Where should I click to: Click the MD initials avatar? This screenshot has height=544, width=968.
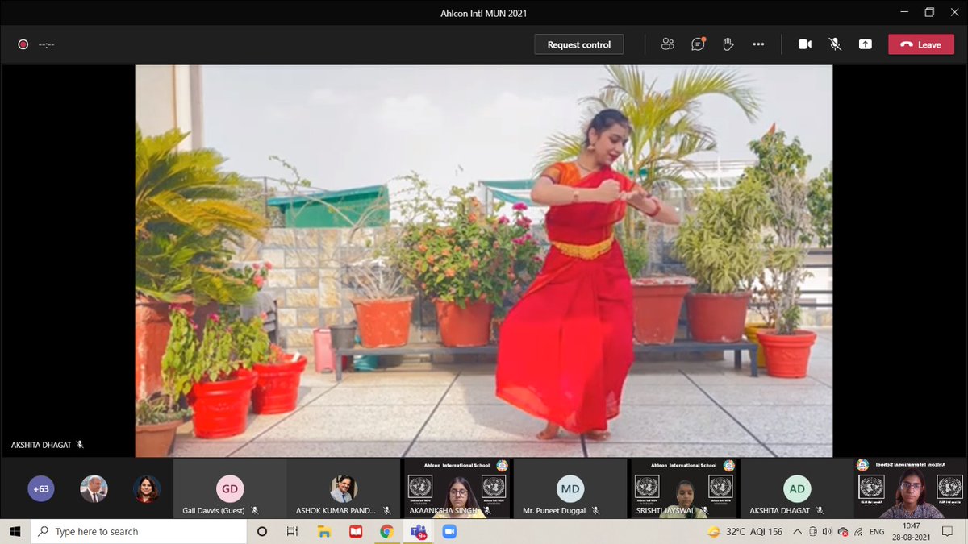coord(570,488)
